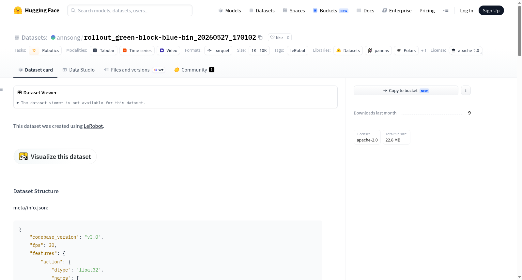This screenshot has width=522, height=280.
Task: Click the LeRobot visualize emoji icon
Action: click(23, 156)
